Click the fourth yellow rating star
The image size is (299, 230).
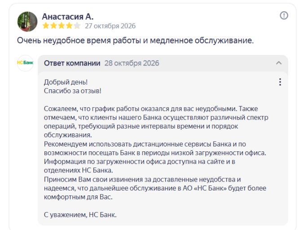(69, 26)
